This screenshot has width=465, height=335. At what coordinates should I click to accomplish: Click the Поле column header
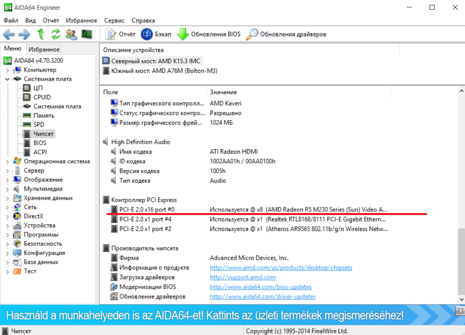pos(153,92)
